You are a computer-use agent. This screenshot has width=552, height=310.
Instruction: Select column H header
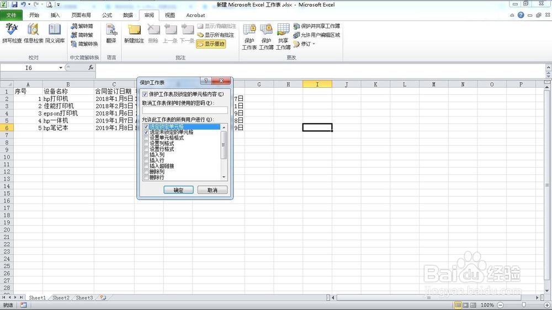[x=288, y=84]
